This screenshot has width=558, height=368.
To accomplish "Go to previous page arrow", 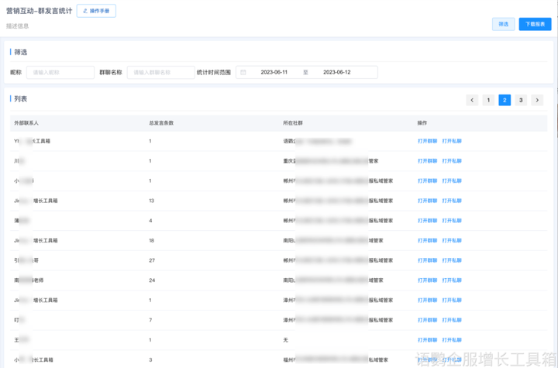I will click(x=472, y=100).
